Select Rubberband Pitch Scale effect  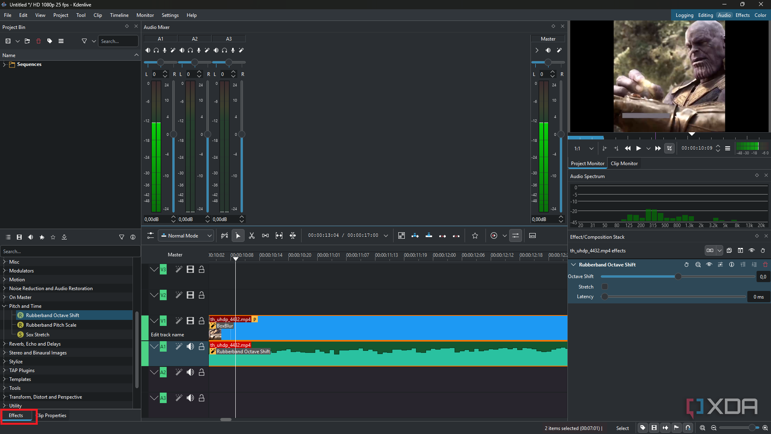51,325
